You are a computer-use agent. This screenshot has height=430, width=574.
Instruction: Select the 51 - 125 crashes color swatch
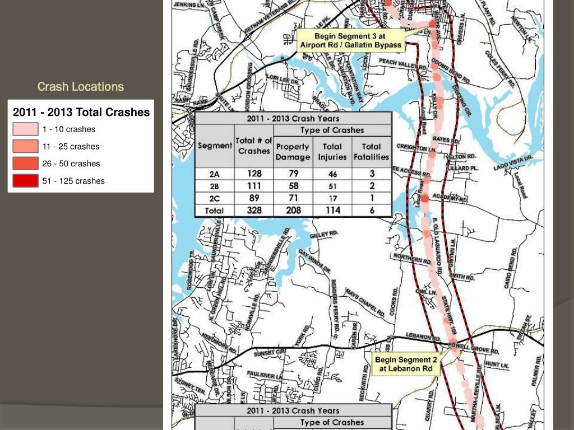[25, 181]
